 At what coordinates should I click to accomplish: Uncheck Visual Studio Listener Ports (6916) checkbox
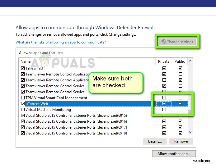pos(23,121)
